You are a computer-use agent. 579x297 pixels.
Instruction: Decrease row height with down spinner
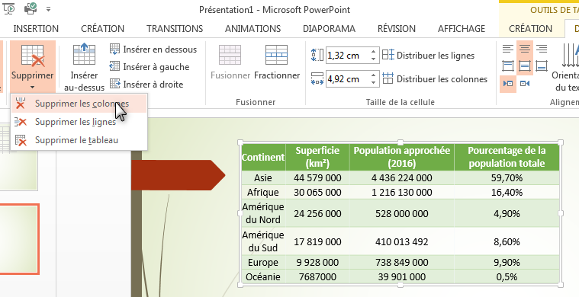click(374, 59)
